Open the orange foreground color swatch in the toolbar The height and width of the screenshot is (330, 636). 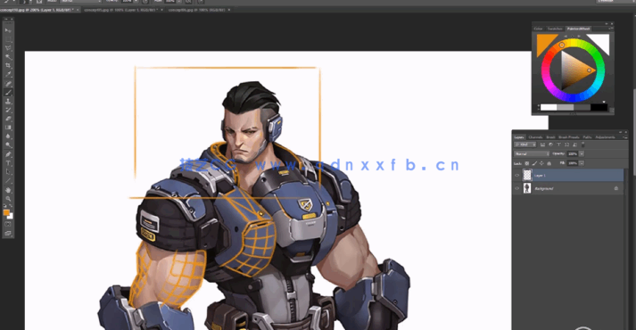pyautogui.click(x=5, y=212)
